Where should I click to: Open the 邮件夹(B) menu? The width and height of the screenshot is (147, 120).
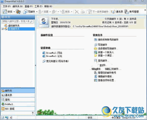pos(18,6)
